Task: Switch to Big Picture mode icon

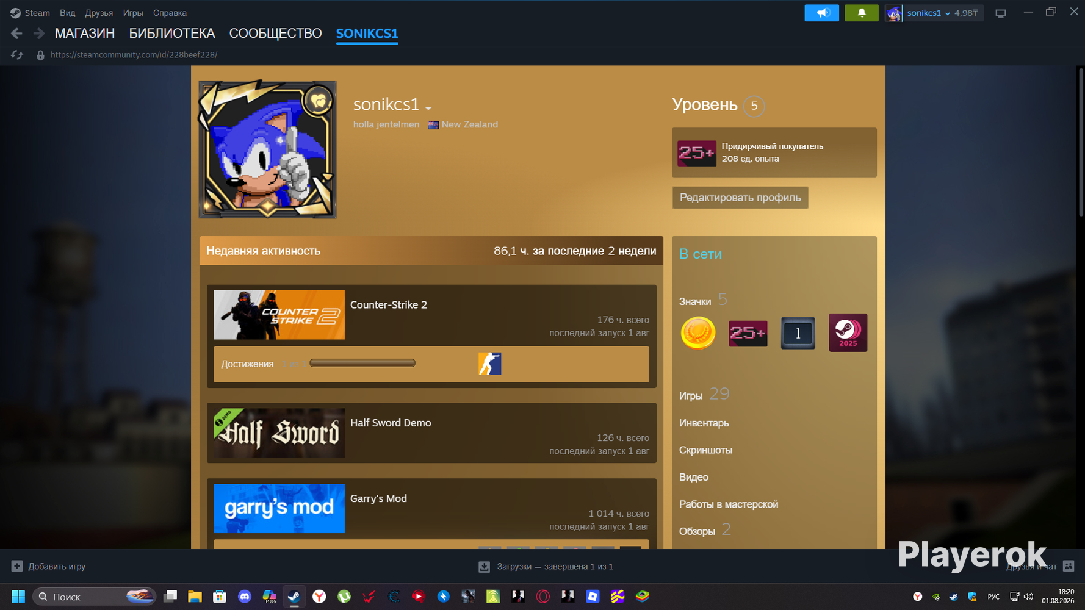Action: (x=1000, y=13)
